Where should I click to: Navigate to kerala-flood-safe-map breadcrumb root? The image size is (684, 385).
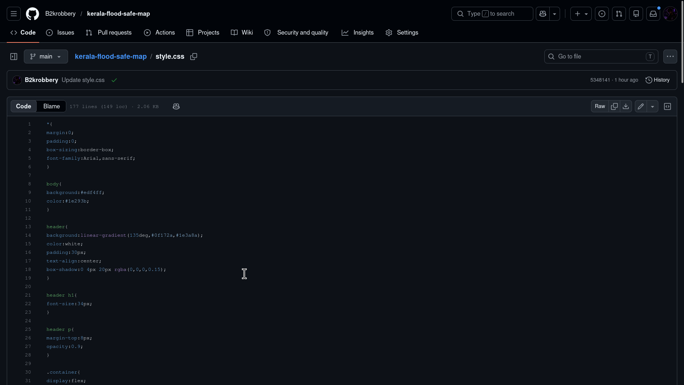point(111,56)
